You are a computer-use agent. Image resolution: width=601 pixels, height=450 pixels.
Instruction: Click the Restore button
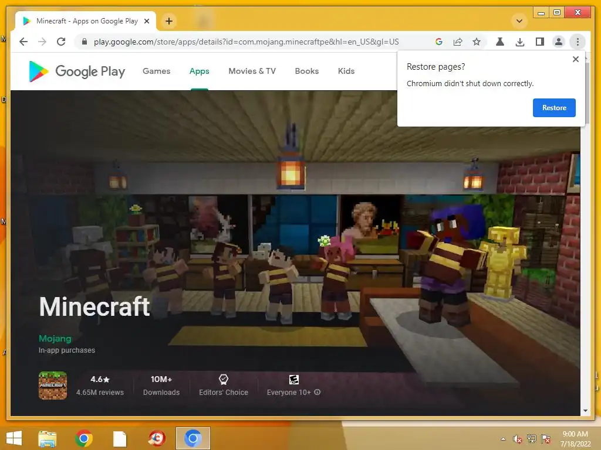coord(554,108)
